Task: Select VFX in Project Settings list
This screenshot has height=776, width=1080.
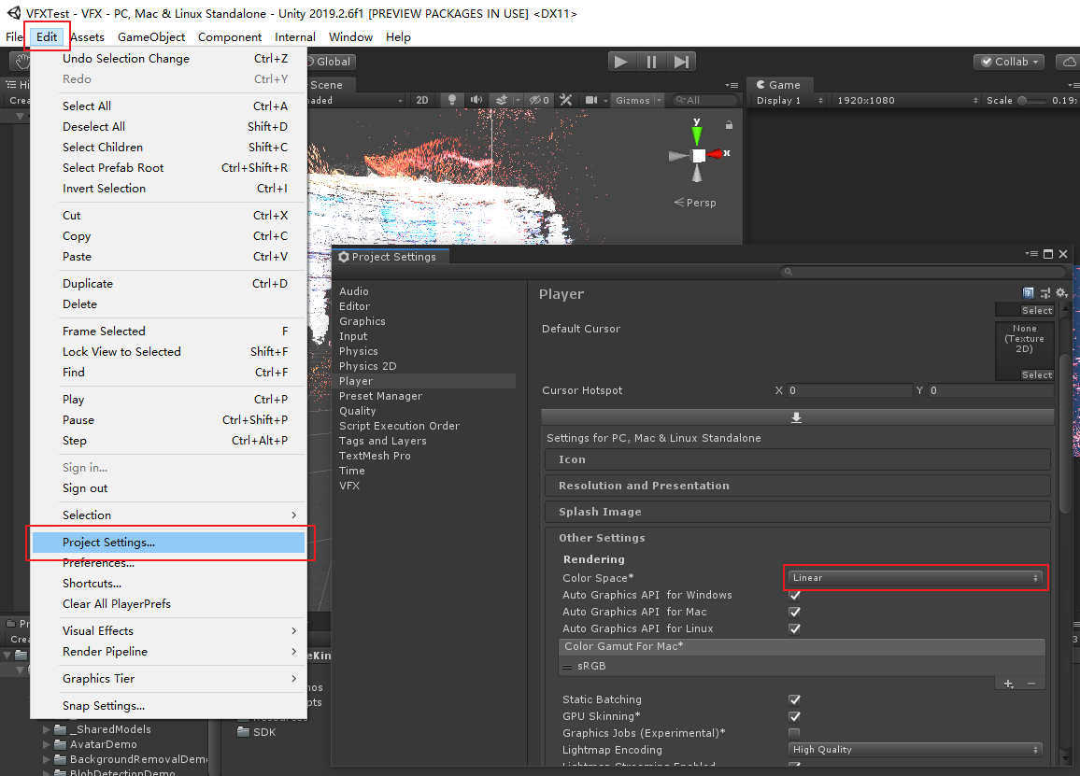Action: click(349, 486)
